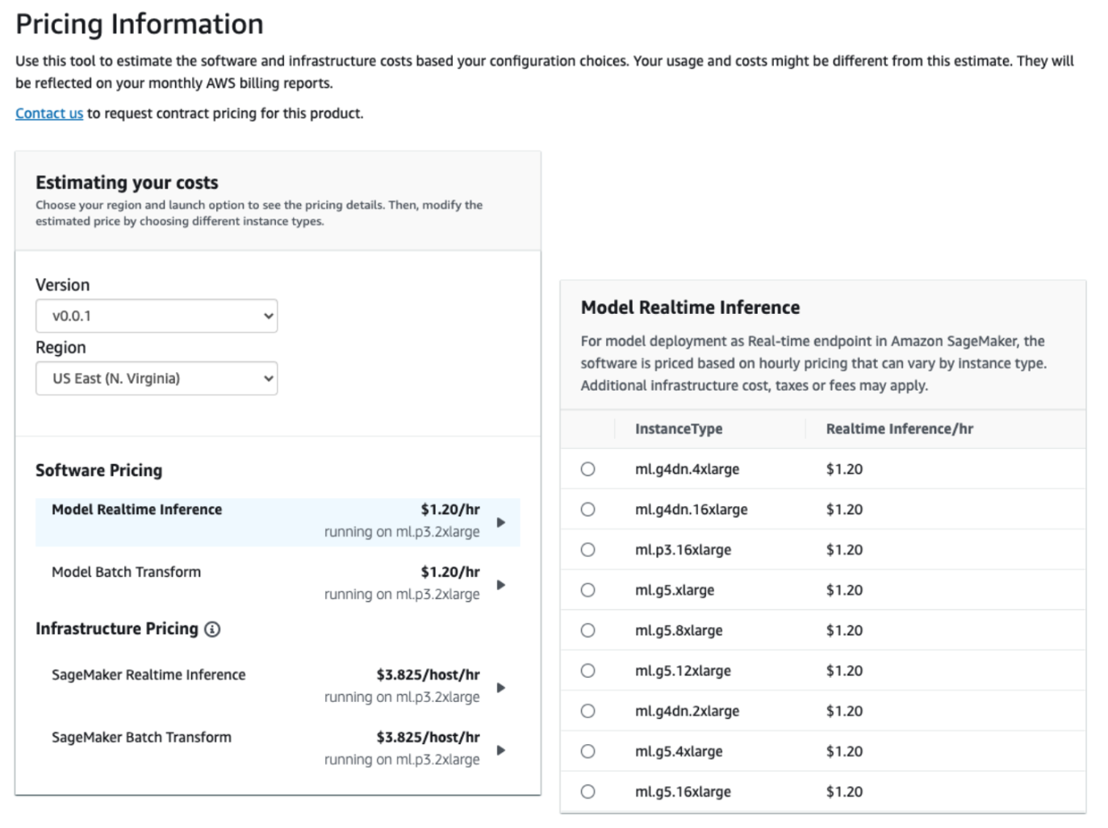Select the ml.g4dn.4xlarge radio button
Viewport: 1108px width, 828px height.
click(x=588, y=469)
